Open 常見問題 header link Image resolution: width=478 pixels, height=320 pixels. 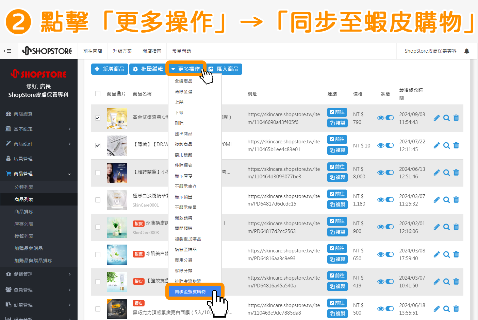[181, 51]
